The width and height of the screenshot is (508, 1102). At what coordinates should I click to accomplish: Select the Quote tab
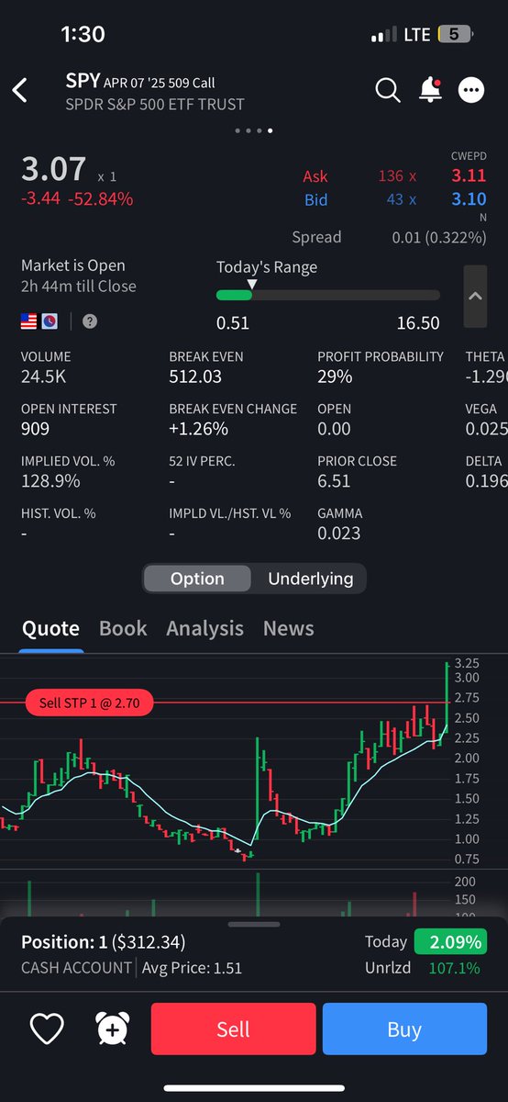pyautogui.click(x=50, y=628)
